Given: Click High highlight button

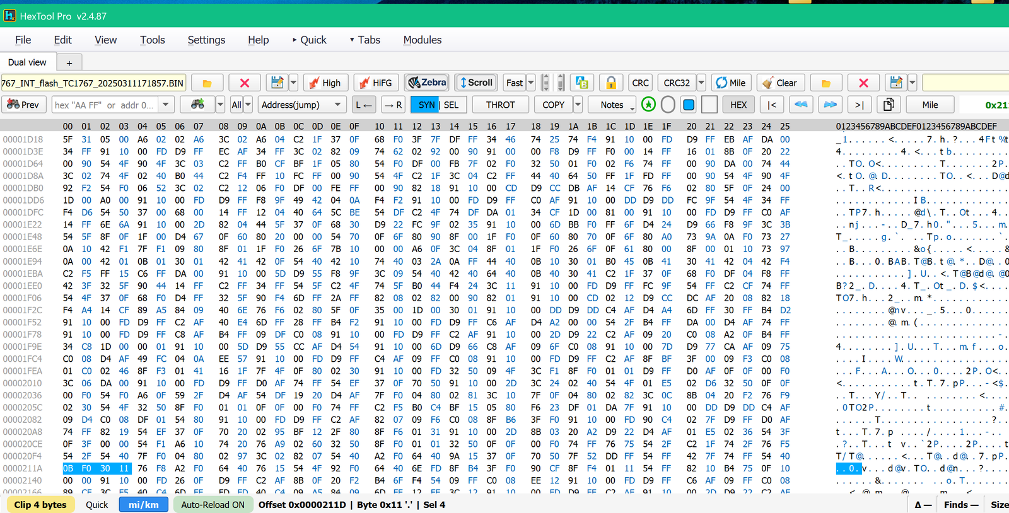Looking at the screenshot, I should (x=325, y=83).
